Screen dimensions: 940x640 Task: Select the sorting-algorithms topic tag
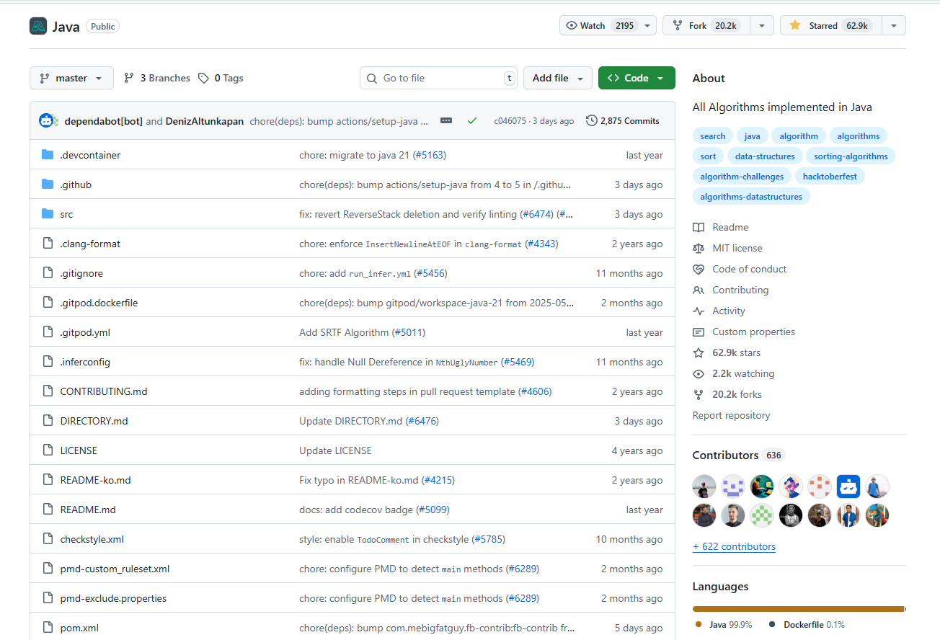point(851,156)
